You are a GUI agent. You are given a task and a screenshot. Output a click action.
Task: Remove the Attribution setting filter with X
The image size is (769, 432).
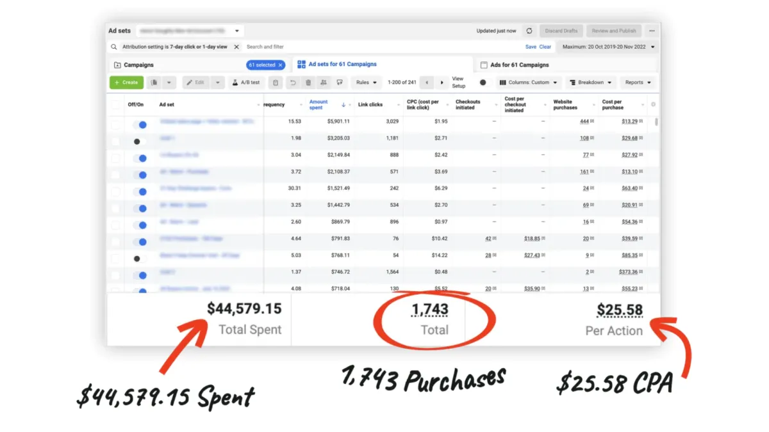(x=236, y=47)
